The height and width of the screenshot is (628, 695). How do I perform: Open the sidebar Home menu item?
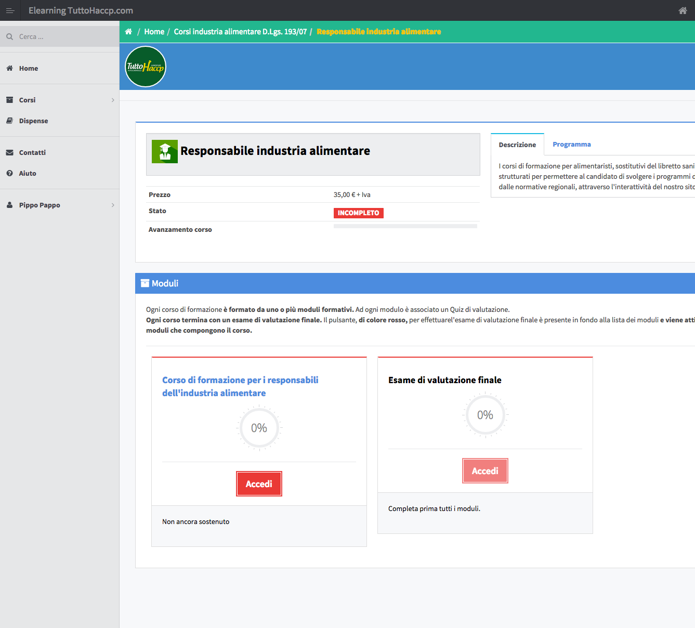click(x=29, y=69)
